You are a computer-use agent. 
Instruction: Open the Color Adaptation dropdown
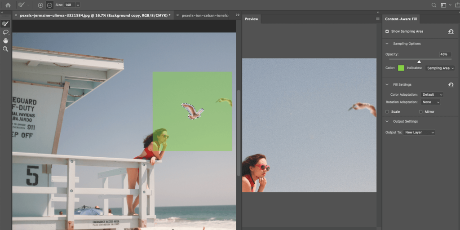click(432, 95)
